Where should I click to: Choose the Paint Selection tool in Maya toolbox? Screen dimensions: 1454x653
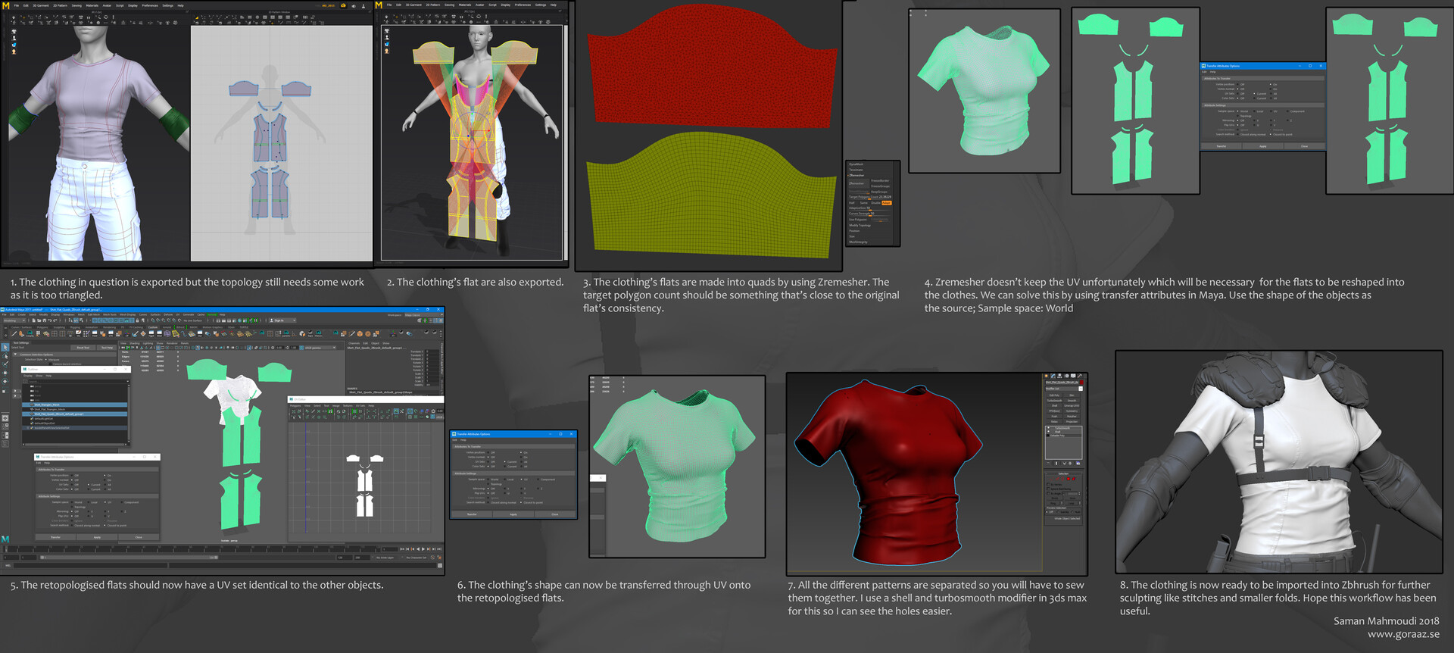pyautogui.click(x=5, y=364)
